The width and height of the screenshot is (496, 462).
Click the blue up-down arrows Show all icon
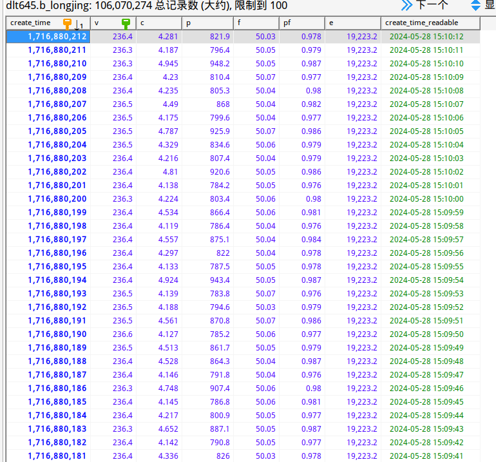475,6
